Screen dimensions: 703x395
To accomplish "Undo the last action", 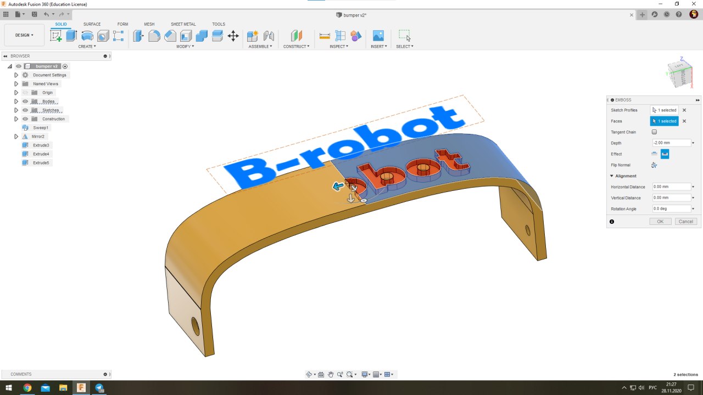I will (x=47, y=14).
